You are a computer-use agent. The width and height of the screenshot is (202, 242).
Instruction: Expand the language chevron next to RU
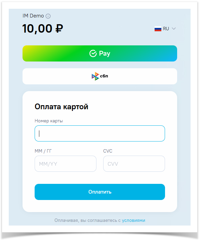coord(174,29)
